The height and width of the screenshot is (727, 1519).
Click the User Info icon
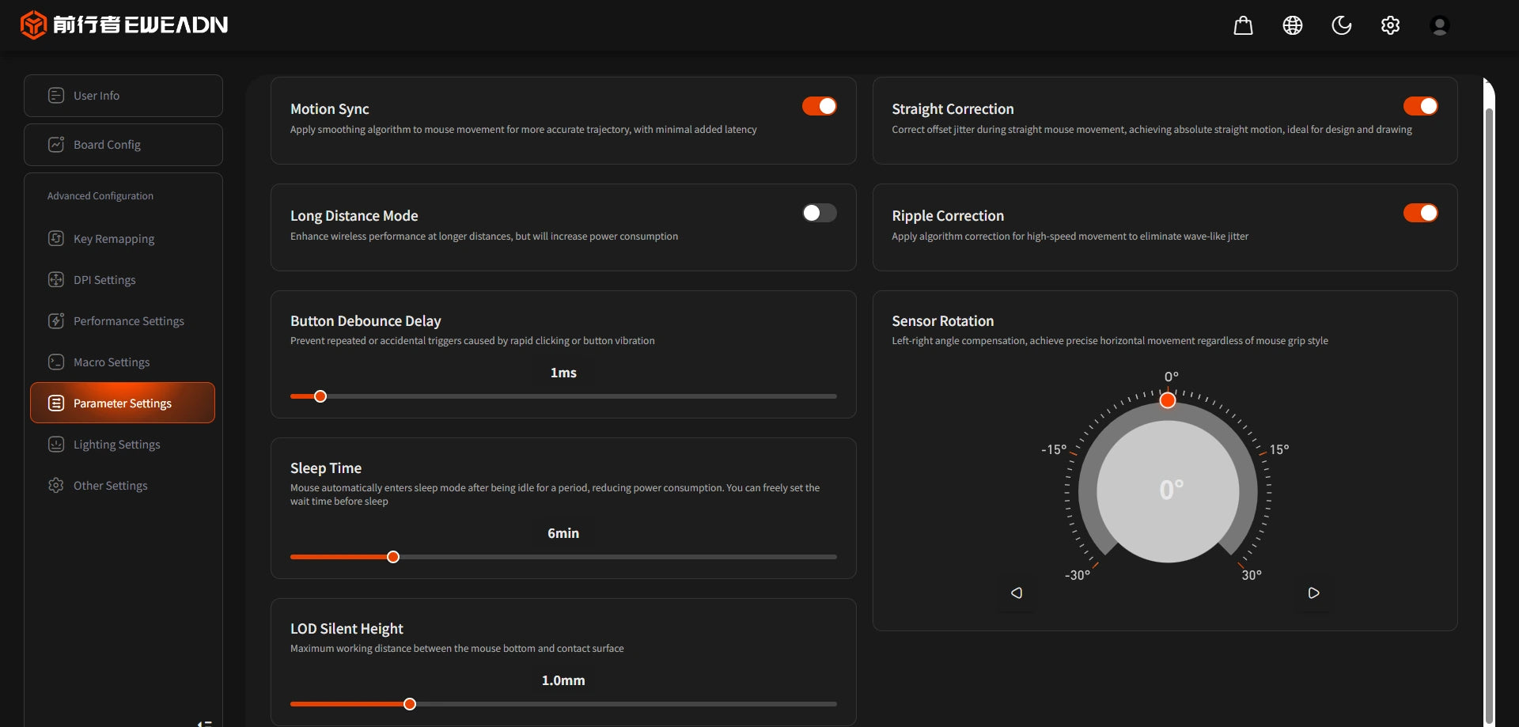tap(56, 96)
